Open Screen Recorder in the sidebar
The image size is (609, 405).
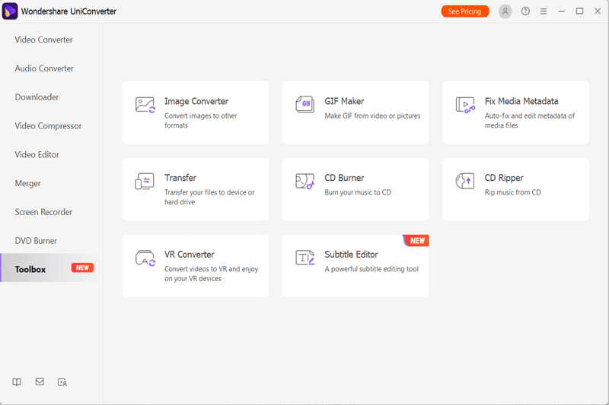click(51, 212)
